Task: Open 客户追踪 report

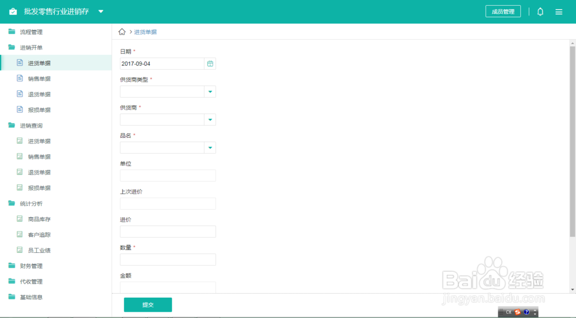Action: 56,234
